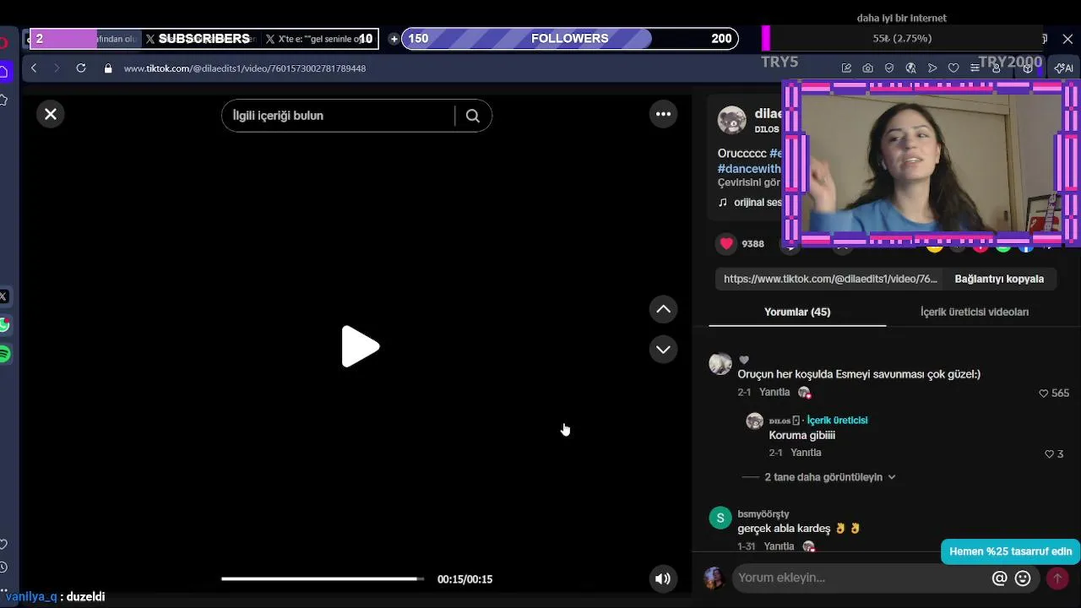
Task: Go back with browser back arrow
Action: coord(33,68)
